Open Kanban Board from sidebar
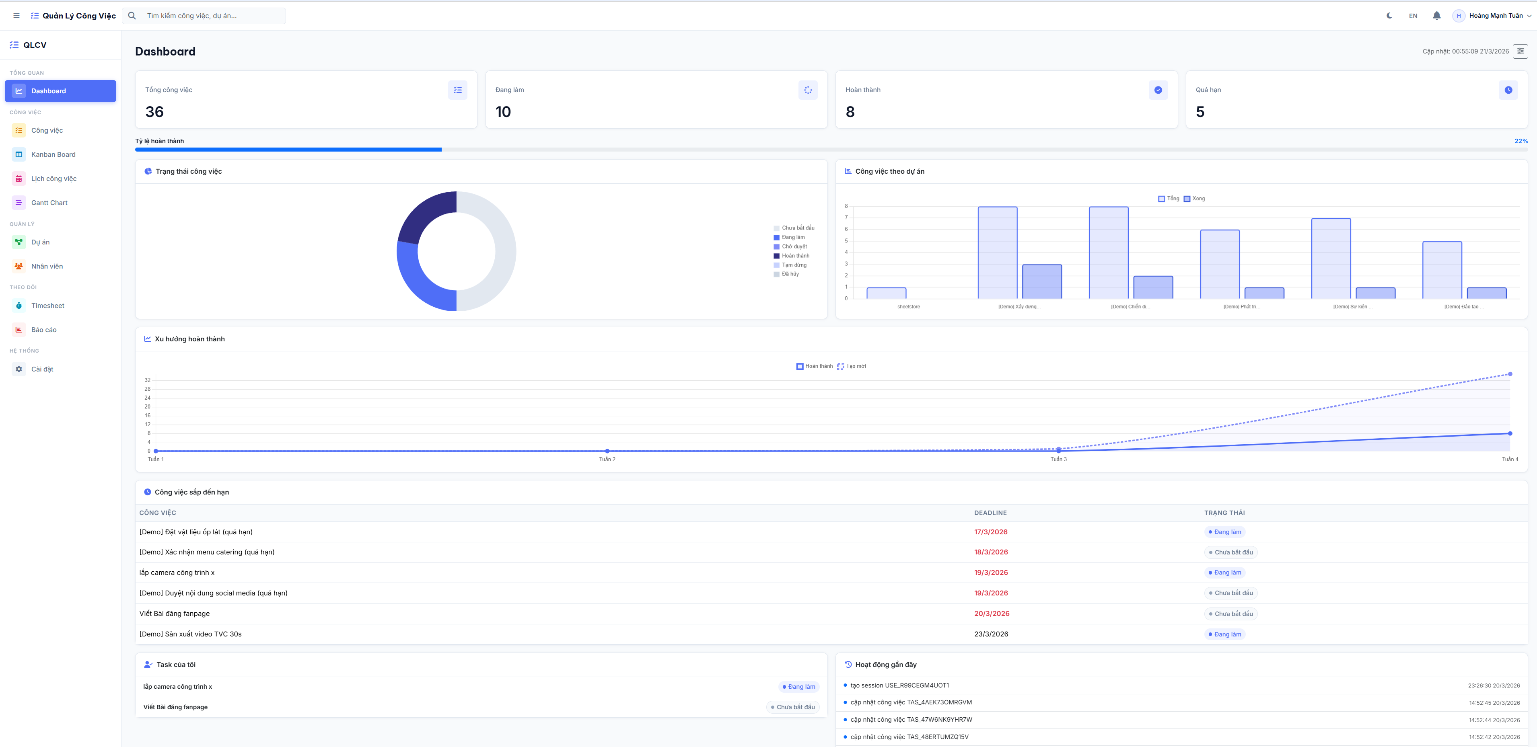 point(53,154)
